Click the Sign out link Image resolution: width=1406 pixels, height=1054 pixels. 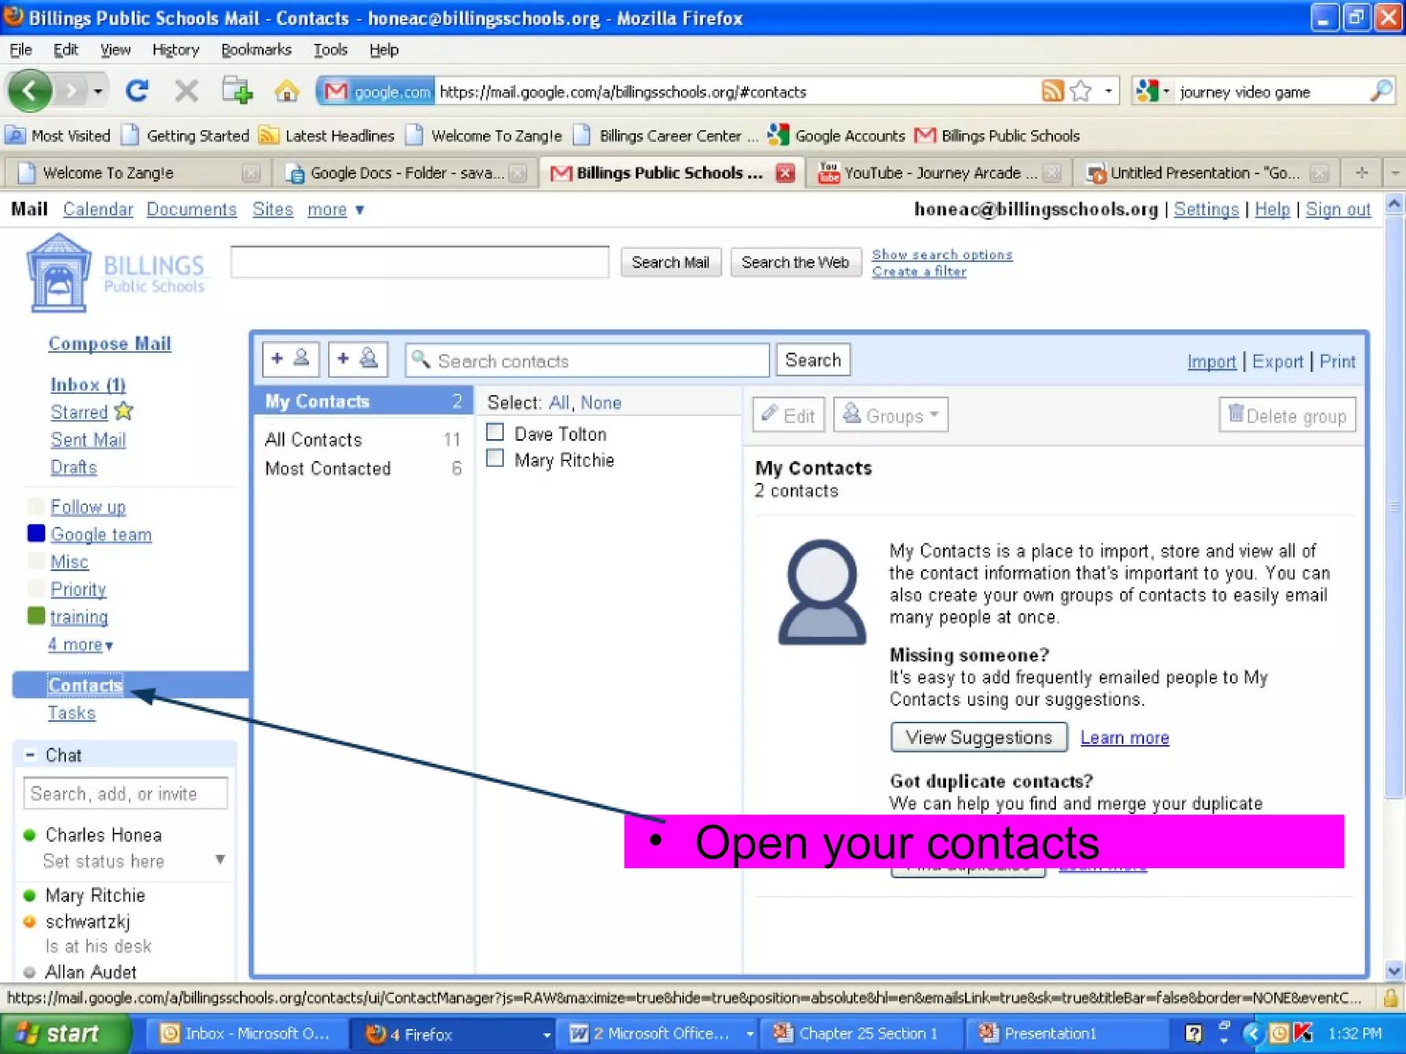coord(1337,209)
